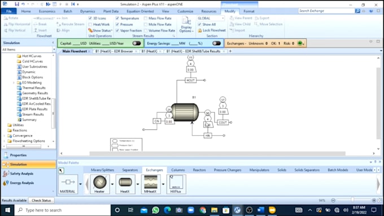Expand MATERIAL stream type dropdown arrow

tap(80, 184)
